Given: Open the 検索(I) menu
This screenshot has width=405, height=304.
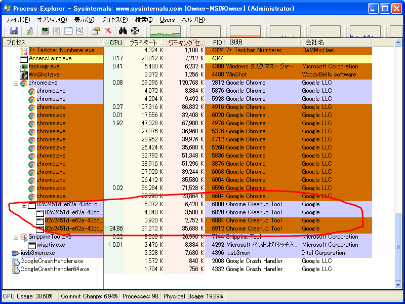Looking at the screenshot, I should [144, 20].
